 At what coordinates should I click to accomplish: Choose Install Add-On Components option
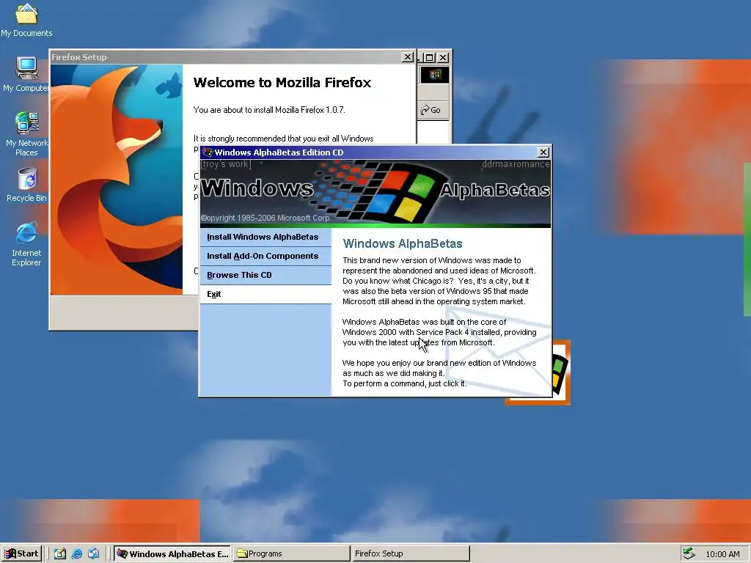[265, 256]
